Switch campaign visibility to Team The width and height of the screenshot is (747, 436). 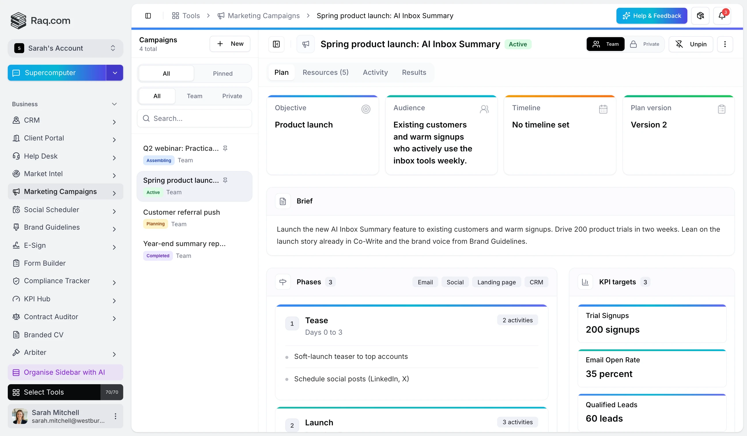605,44
